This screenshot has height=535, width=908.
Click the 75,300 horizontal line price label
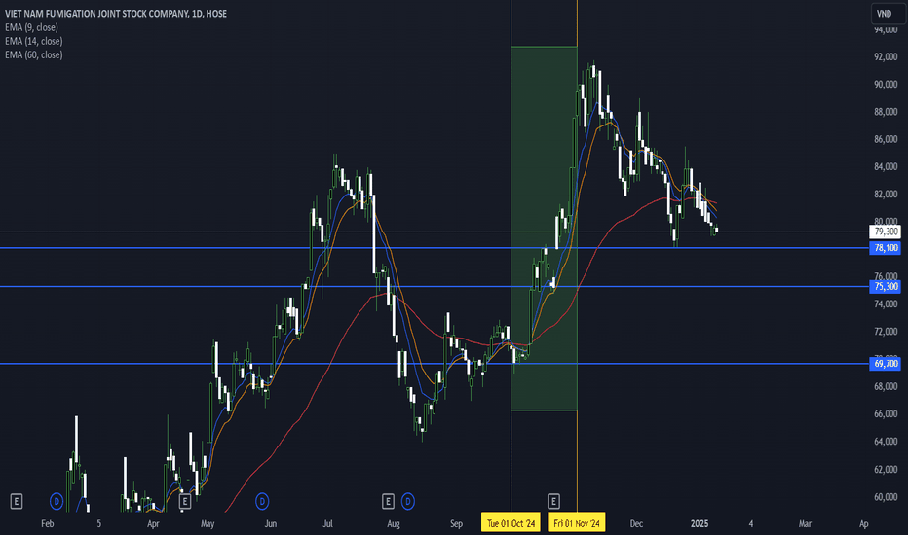(886, 287)
